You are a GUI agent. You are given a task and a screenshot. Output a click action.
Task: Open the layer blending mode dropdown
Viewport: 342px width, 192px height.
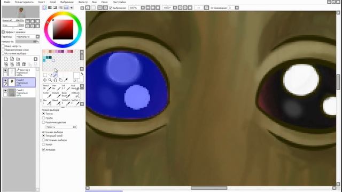[37, 37]
